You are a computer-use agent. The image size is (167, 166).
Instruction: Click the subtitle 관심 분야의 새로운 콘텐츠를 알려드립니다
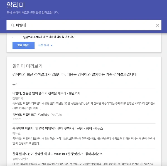pyautogui.click(x=33, y=12)
